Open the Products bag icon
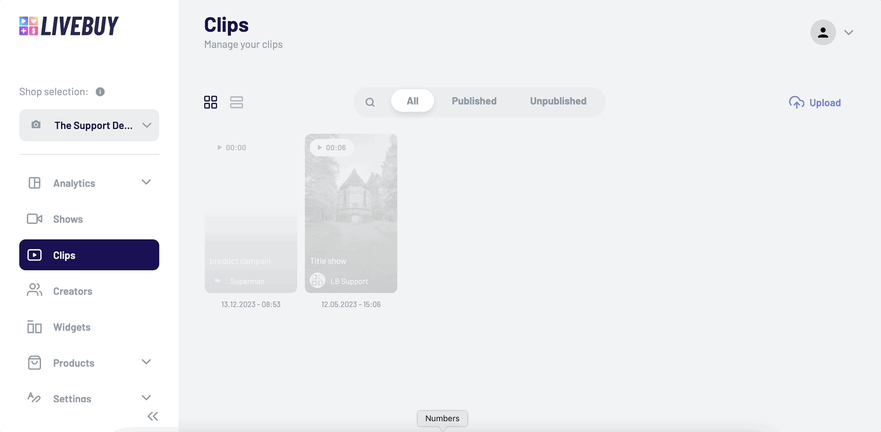The height and width of the screenshot is (432, 881). tap(34, 363)
